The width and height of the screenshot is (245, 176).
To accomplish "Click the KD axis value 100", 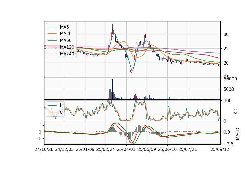I will (x=227, y=101).
